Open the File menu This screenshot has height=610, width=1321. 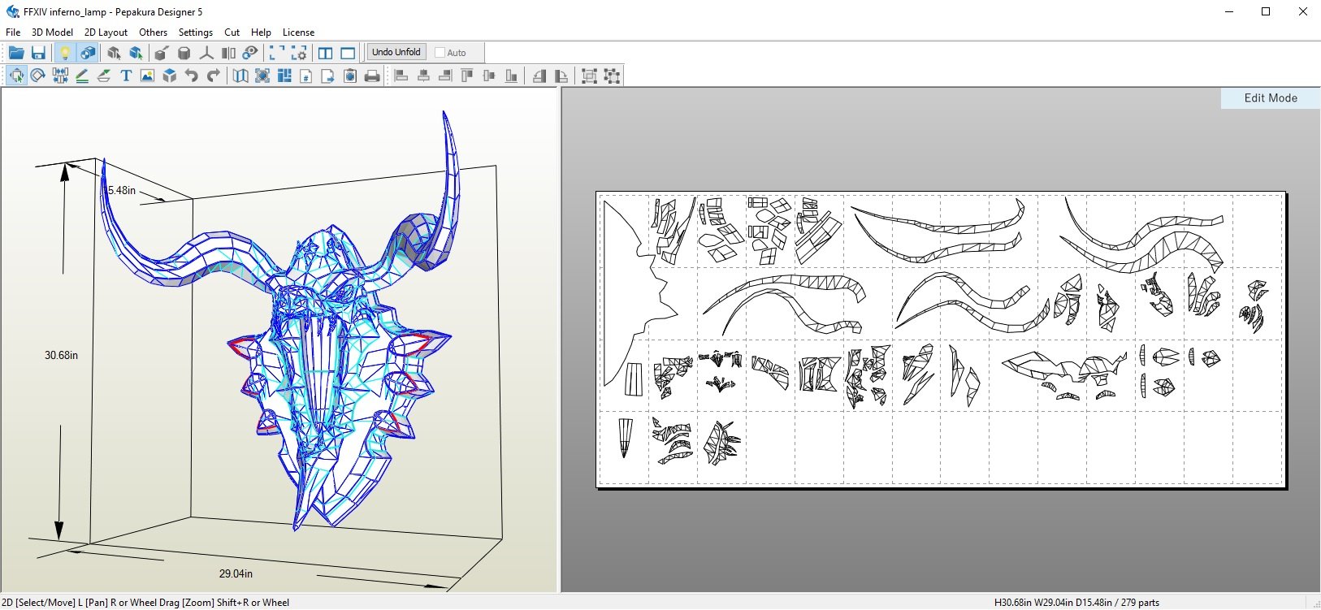[13, 32]
